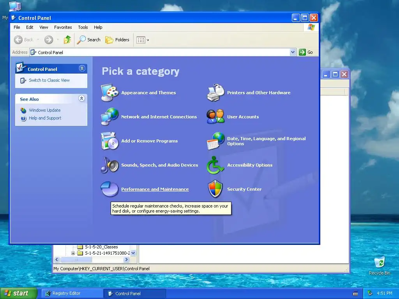
Task: Open the Security Center shield icon
Action: click(215, 189)
